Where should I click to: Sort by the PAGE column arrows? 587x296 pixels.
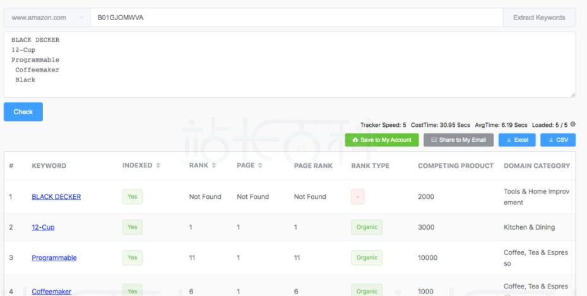[260, 165]
